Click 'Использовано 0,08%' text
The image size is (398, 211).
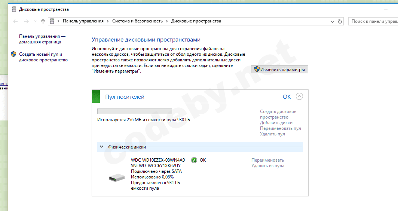[x=152, y=177]
